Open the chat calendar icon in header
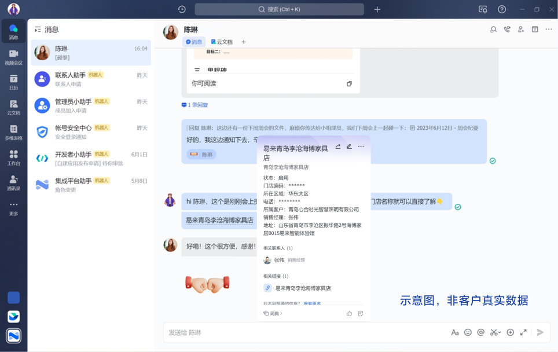The width and height of the screenshot is (558, 352). [x=535, y=30]
